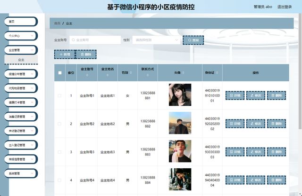The height and width of the screenshot is (196, 302).
Task: Open 详情 for 业主账号2 row
Action: [235, 124]
